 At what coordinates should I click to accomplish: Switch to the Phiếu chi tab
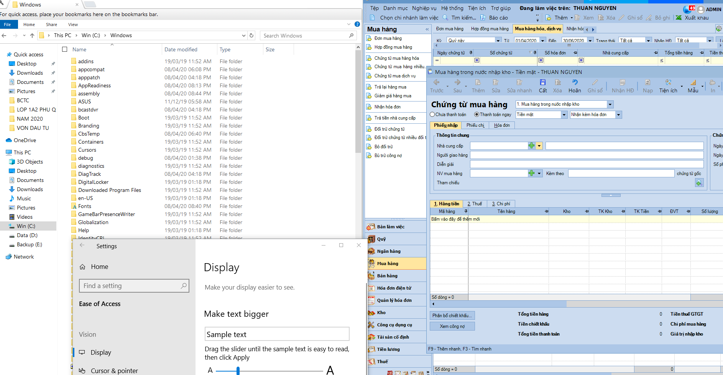tap(475, 125)
